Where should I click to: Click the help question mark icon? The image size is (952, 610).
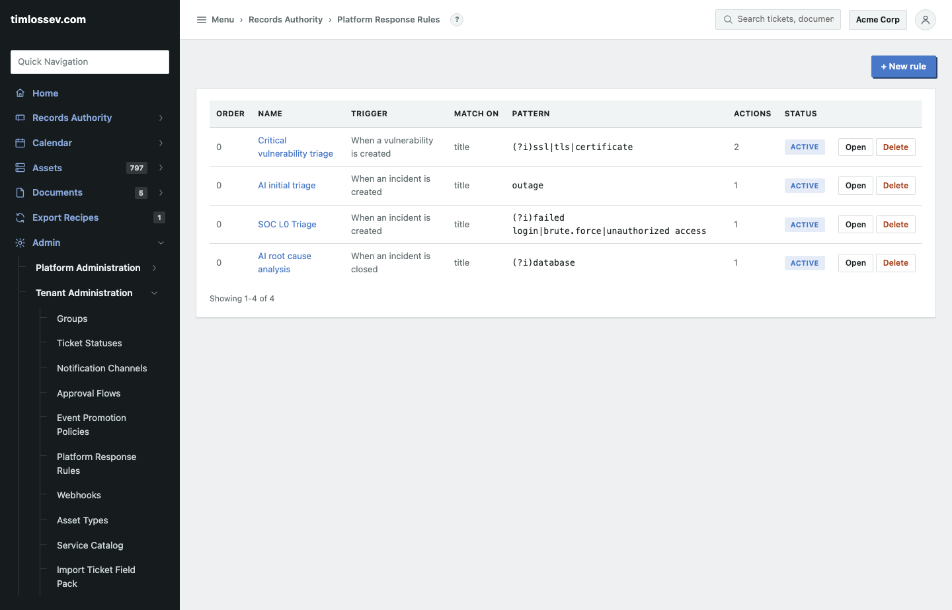click(x=457, y=20)
